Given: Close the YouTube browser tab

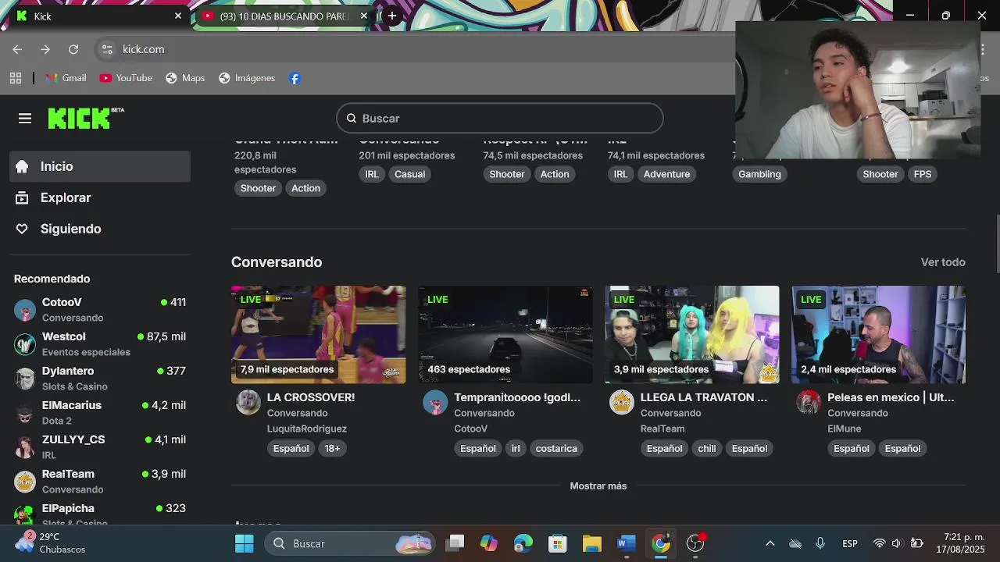Looking at the screenshot, I should point(363,16).
